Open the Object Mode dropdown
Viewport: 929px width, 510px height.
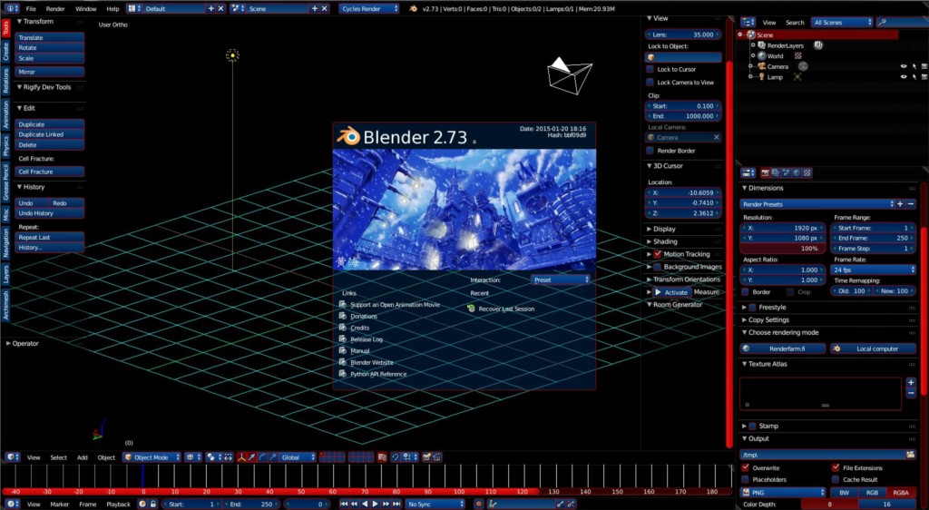click(152, 457)
